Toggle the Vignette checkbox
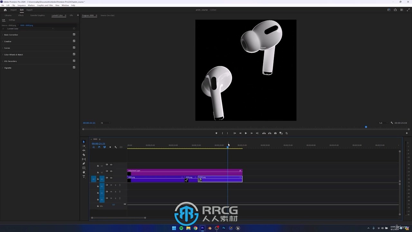 tap(74, 67)
